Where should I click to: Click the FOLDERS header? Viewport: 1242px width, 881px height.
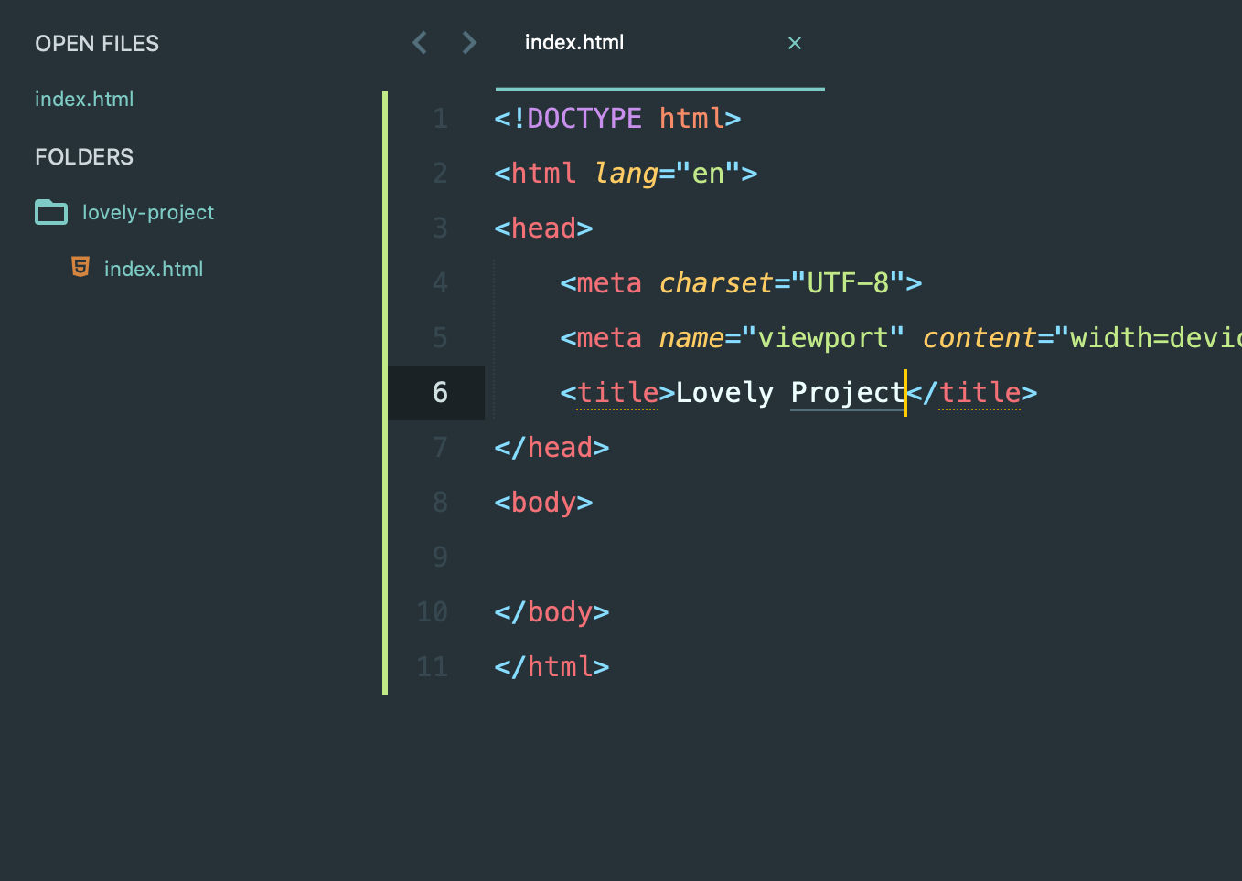coord(84,157)
